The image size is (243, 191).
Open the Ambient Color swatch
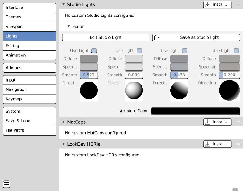(195, 111)
